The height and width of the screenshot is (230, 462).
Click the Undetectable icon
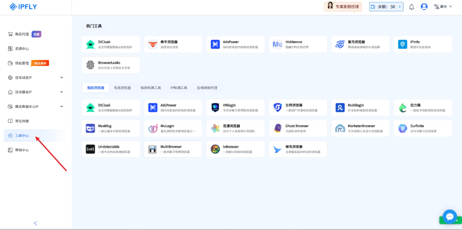coord(90,149)
